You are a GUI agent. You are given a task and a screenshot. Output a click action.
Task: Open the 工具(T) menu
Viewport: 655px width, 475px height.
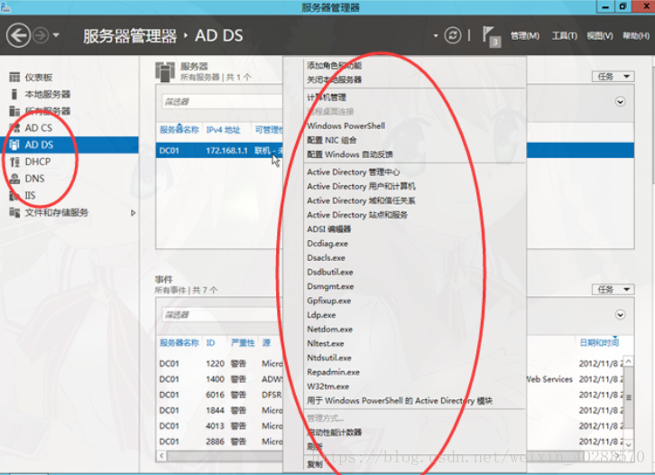(x=565, y=36)
